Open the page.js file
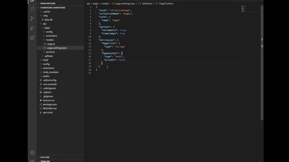Viewport: 289px width, 162px height. (x=51, y=44)
